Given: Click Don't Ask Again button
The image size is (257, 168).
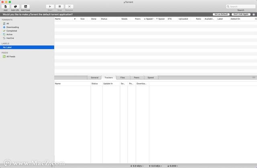Looking at the screenshot, I should (241, 14).
